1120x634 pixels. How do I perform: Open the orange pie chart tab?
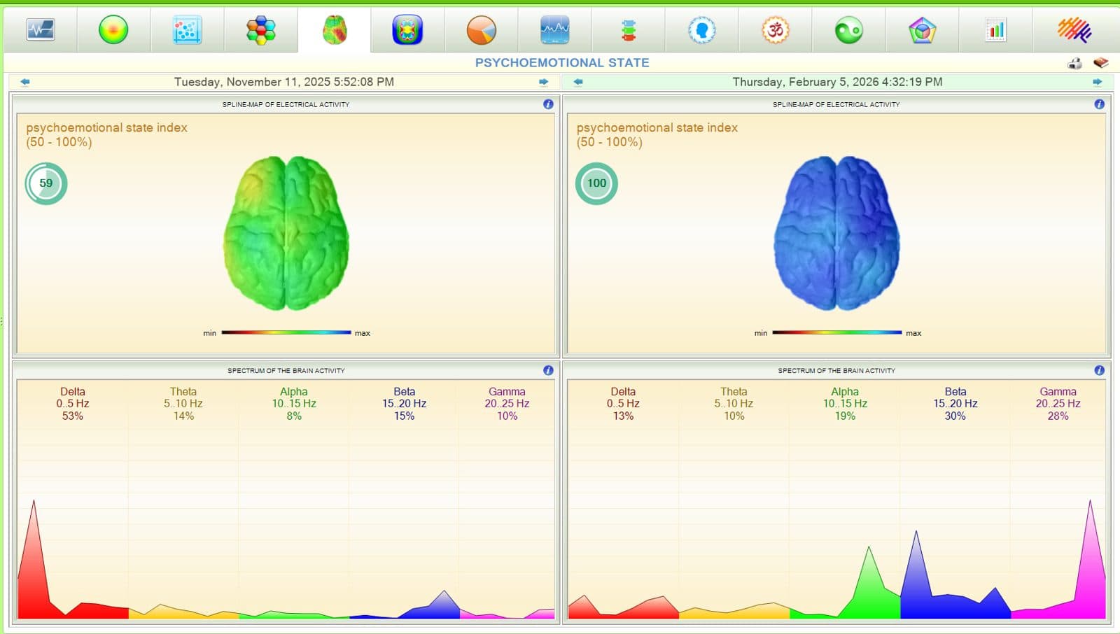coord(482,30)
